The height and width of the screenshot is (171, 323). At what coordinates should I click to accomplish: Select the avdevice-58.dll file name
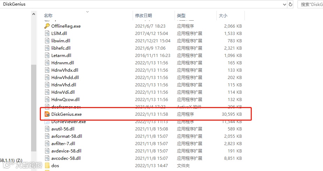click(x=66, y=151)
